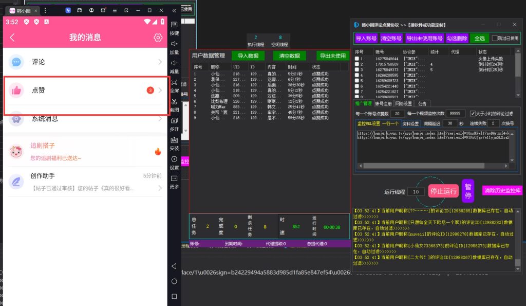526x306 pixels.
Task: Select 资料设置 sub-tab
Action: click(410, 123)
